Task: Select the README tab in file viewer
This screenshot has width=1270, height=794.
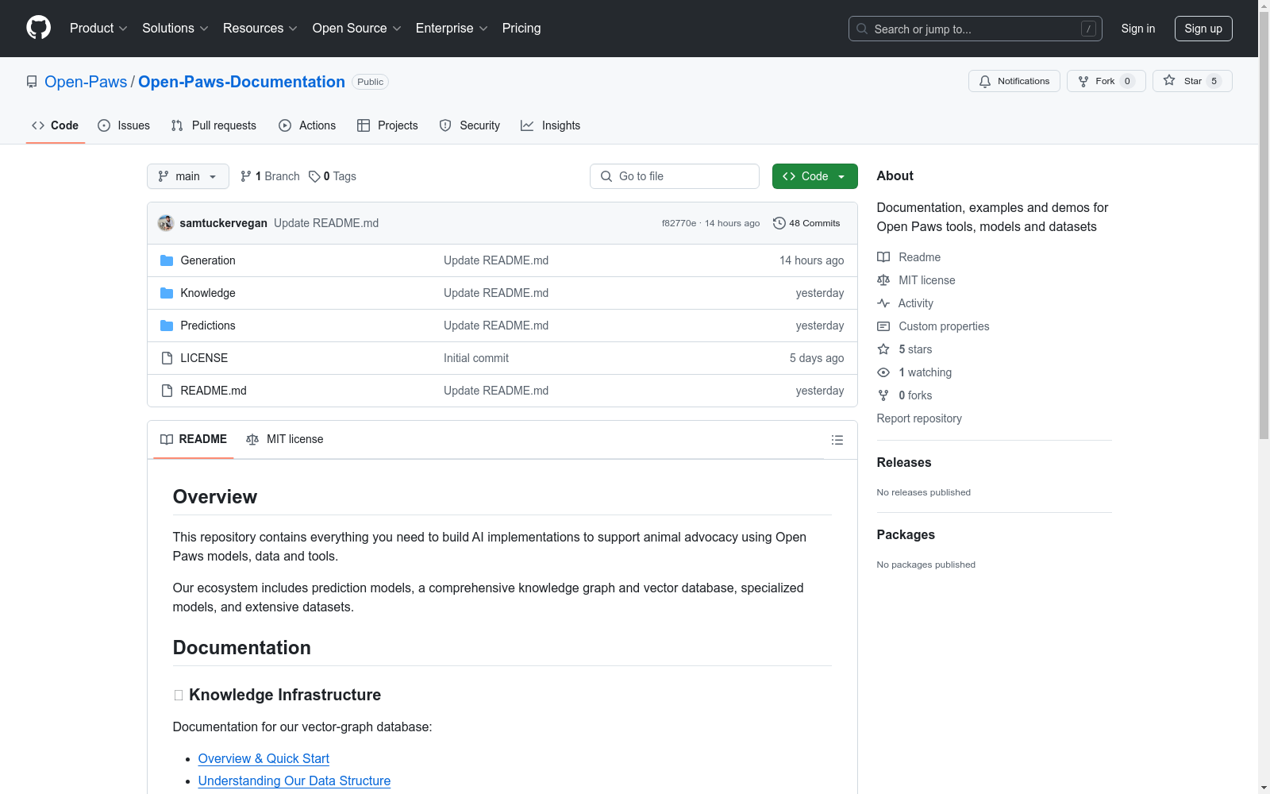Action: tap(194, 439)
